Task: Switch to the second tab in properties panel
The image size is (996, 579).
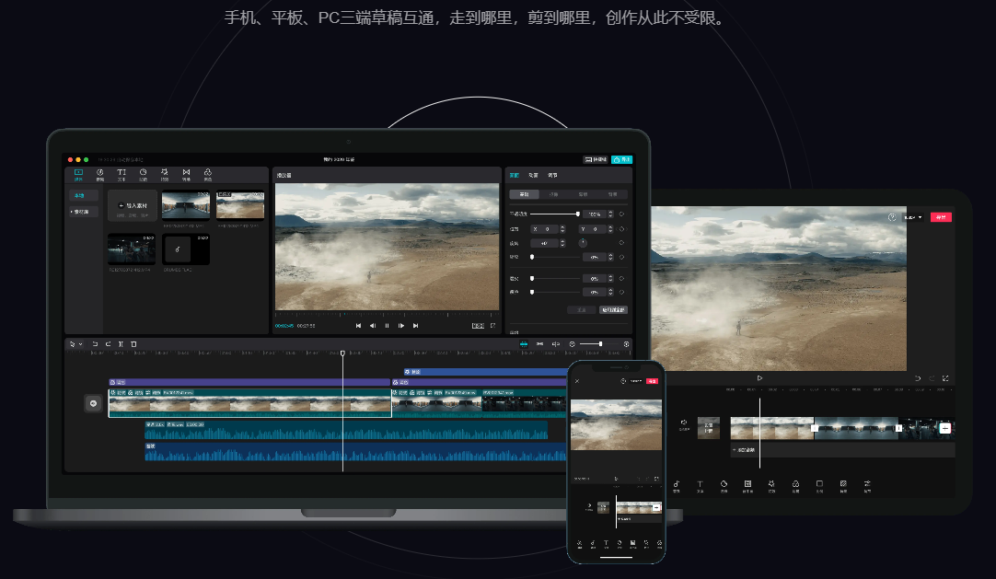Action: tap(533, 174)
